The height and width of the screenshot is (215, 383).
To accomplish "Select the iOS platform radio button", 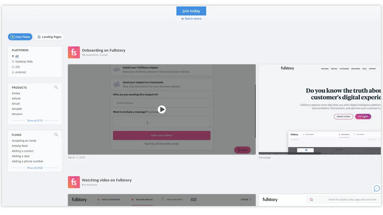I will coord(13,67).
